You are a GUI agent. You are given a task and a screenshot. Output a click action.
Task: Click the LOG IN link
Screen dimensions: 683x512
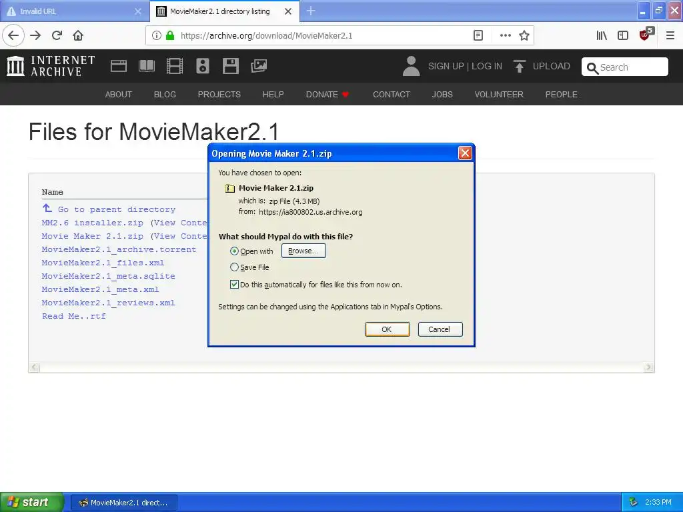(487, 66)
